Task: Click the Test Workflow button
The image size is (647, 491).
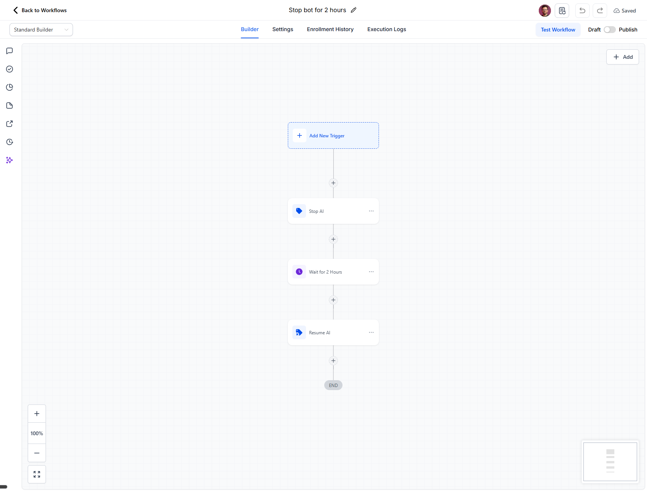Action: tap(558, 29)
